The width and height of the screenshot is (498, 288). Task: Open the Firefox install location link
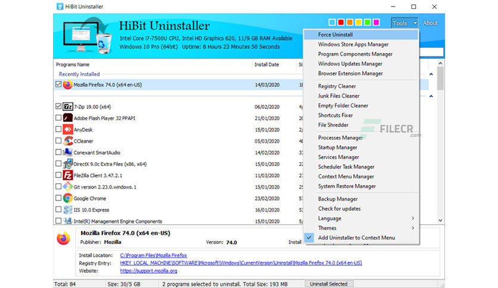(154, 255)
